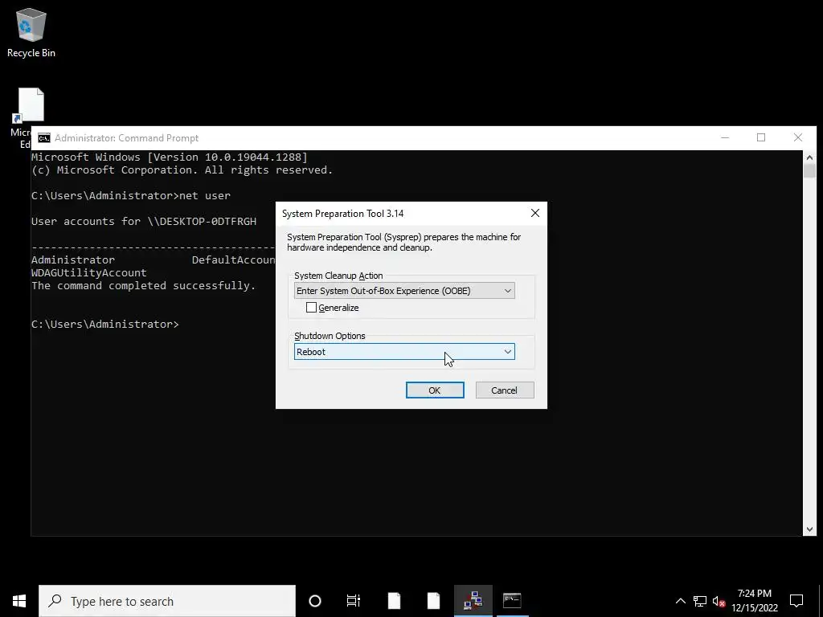Open the System Cleanup Action dropdown
Viewport: 823px width, 617px height.
(x=404, y=291)
